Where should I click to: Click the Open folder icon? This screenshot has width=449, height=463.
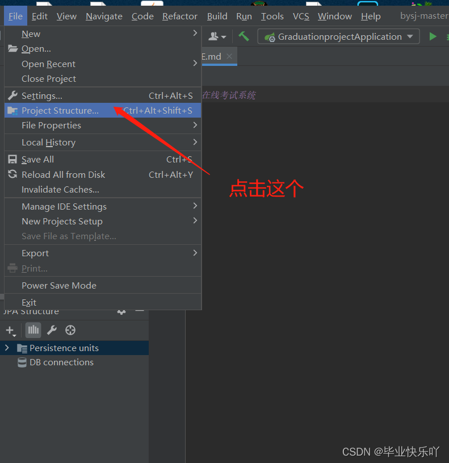[x=12, y=48]
